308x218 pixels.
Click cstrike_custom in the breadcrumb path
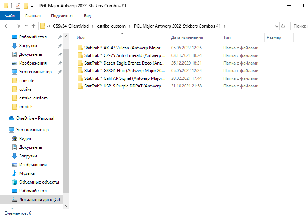[x=111, y=26]
